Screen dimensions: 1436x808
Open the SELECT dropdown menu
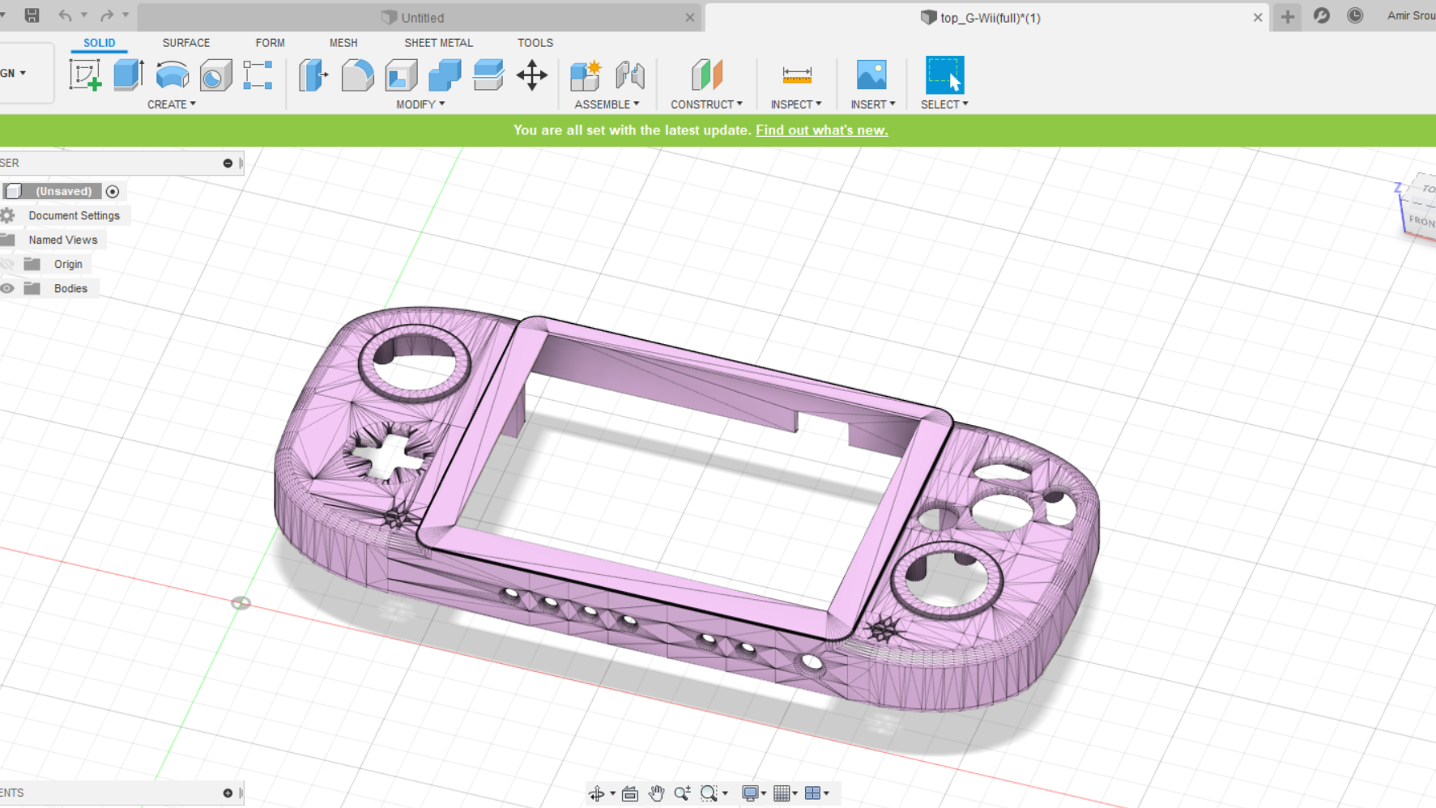944,104
